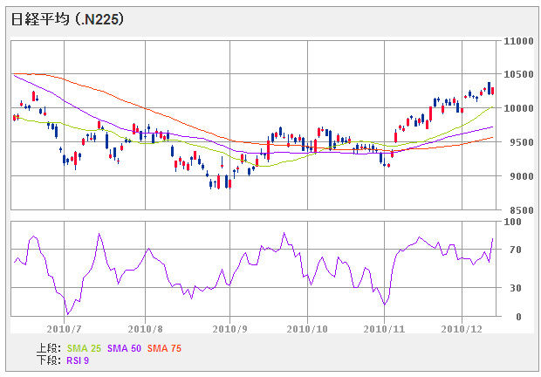The height and width of the screenshot is (377, 541).
Task: Click the 下段: legend heading
Action: tap(49, 360)
